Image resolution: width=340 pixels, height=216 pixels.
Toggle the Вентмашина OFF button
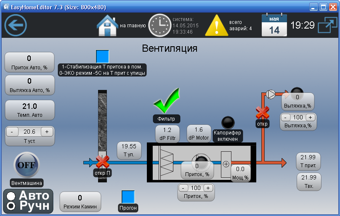click(x=27, y=165)
